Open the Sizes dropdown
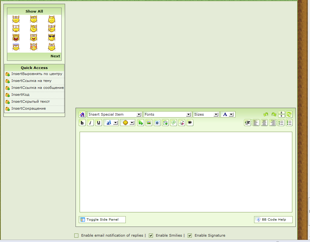The width and height of the screenshot is (310, 242). click(206, 114)
